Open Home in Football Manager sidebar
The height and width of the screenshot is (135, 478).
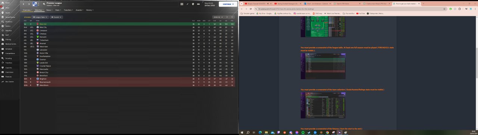[8, 3]
